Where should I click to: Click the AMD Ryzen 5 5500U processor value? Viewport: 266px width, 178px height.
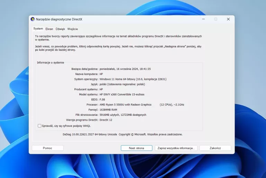click(x=125, y=104)
